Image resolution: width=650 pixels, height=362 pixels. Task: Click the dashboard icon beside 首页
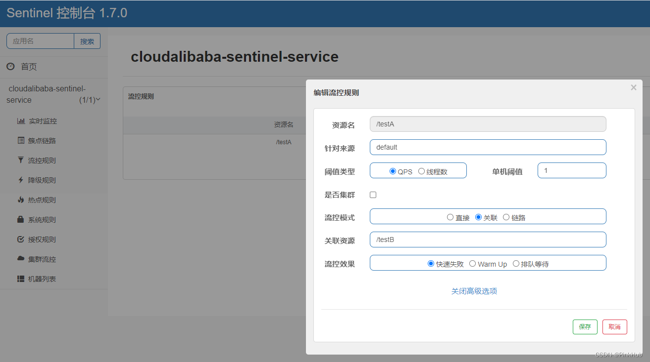(x=10, y=66)
